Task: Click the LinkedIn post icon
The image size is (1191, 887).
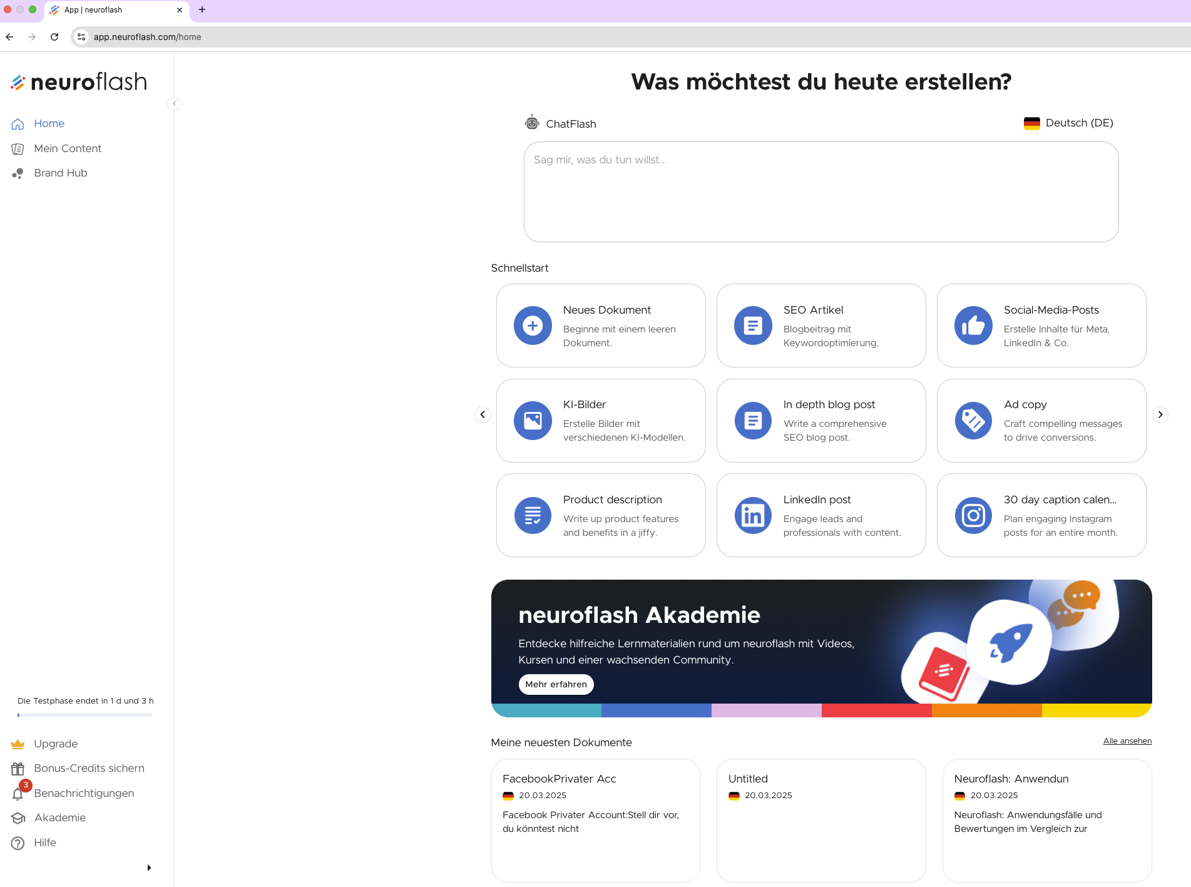Action: pyautogui.click(x=753, y=516)
